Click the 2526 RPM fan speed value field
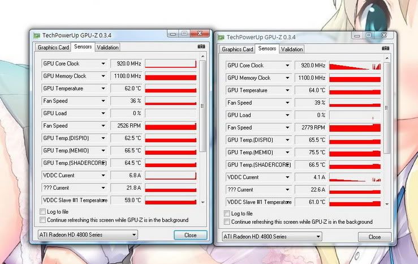418x264 pixels. 126,126
